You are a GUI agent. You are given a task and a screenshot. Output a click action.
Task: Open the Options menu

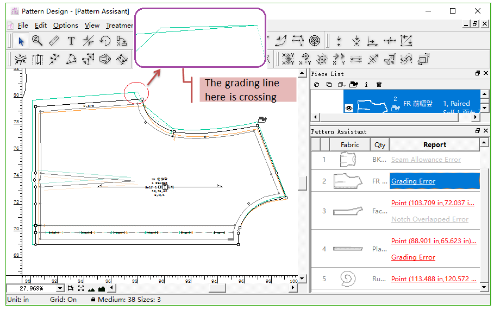point(65,26)
